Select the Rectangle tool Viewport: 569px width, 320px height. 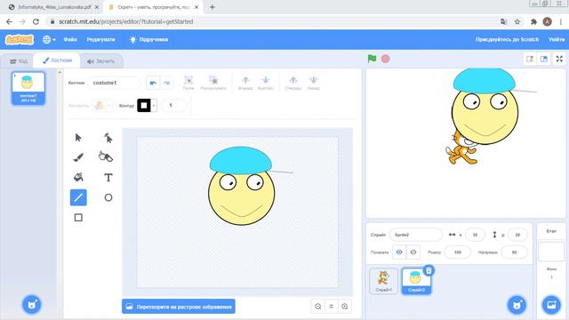(78, 217)
